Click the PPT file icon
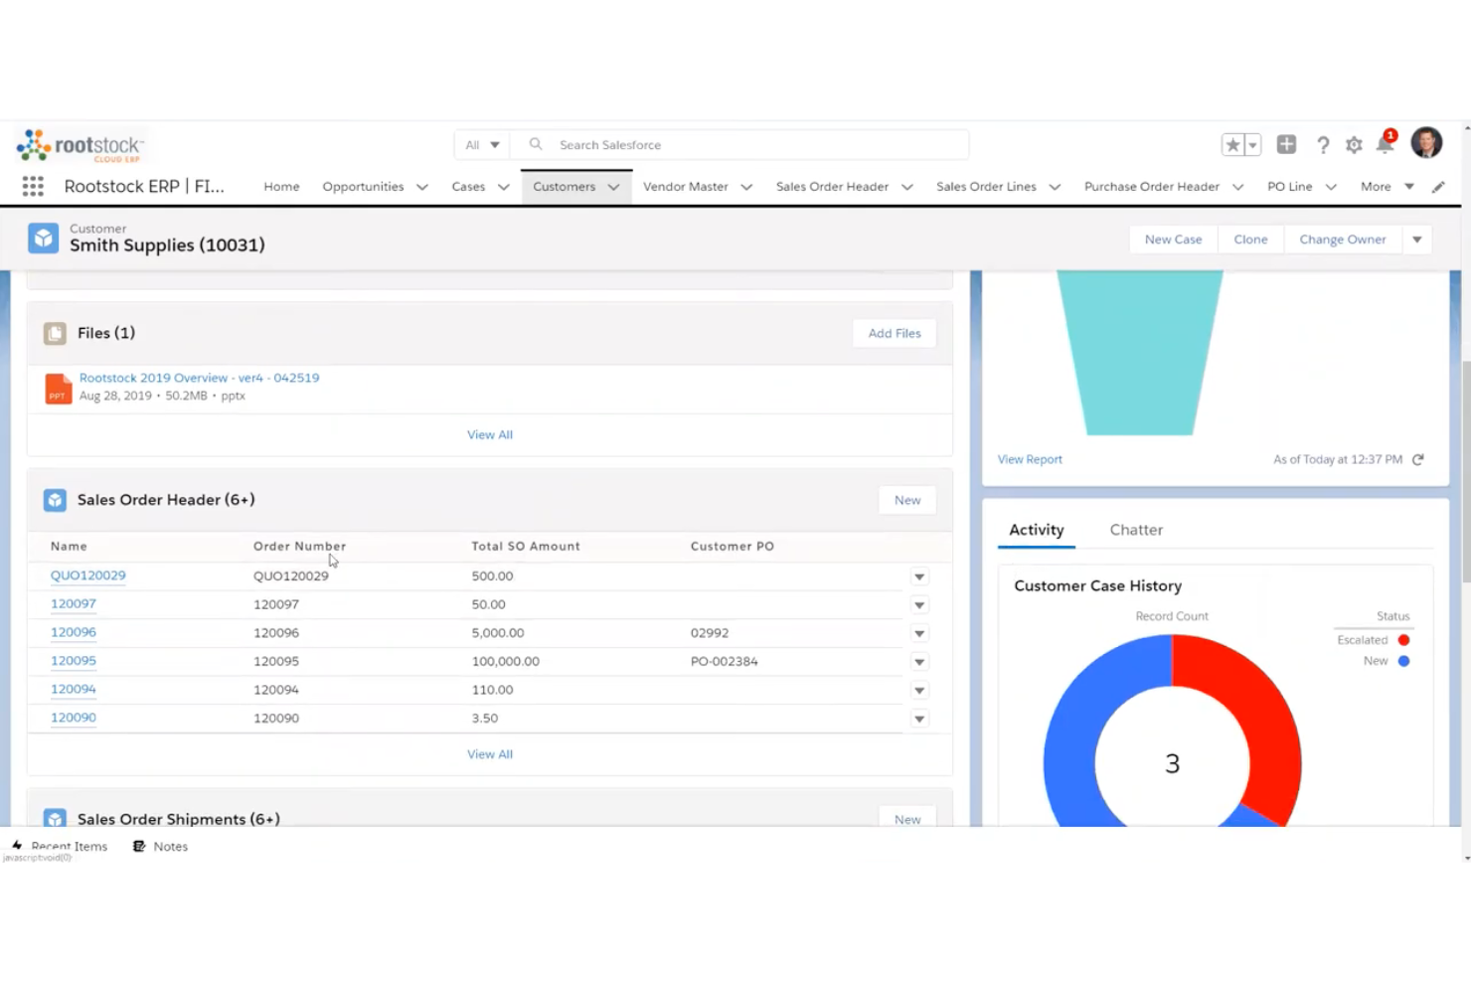 click(x=59, y=389)
